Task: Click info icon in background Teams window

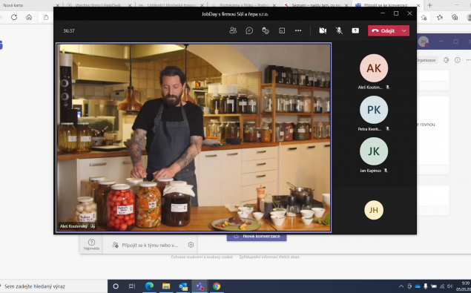Action: [457, 60]
